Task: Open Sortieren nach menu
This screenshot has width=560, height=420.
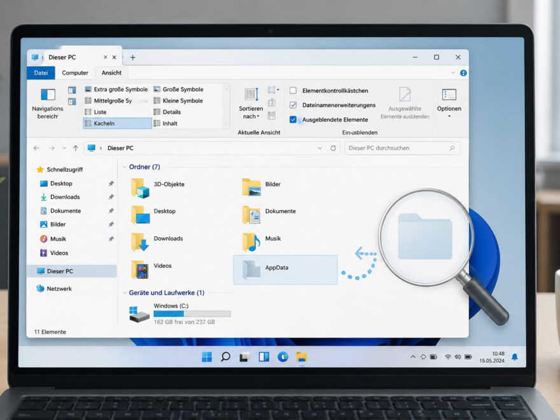Action: (x=251, y=103)
